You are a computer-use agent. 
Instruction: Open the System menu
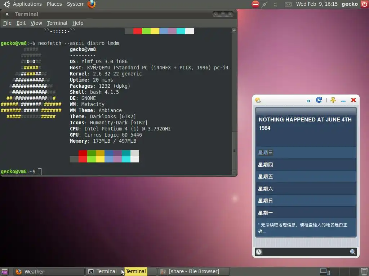coord(76,4)
